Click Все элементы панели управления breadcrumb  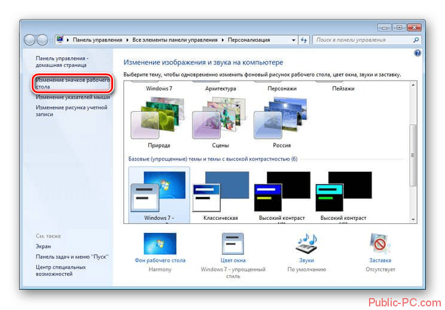tap(175, 40)
